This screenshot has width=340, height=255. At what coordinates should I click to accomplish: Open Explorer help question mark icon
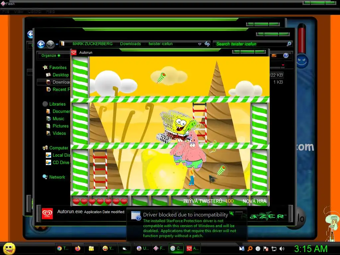pos(286,55)
